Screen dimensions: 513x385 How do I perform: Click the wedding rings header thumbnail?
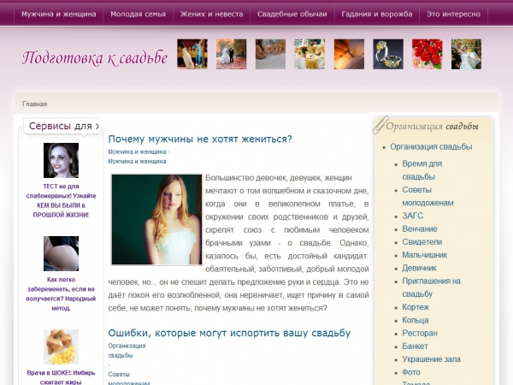[x=388, y=54]
